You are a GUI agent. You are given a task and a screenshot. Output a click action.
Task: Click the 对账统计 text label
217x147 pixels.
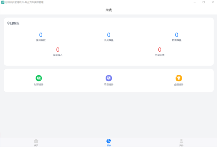pos(39,85)
